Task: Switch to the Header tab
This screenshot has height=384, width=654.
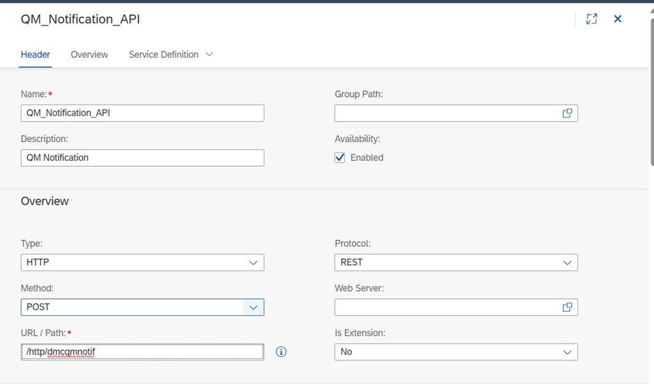Action: tap(35, 55)
